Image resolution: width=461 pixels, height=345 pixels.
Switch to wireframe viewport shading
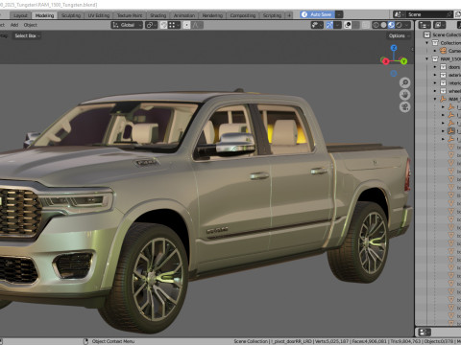click(x=376, y=25)
